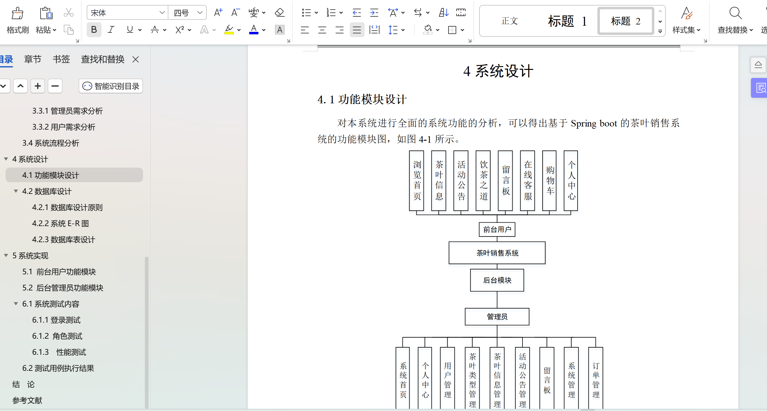
Task: Open the font size dropdown
Action: (200, 13)
